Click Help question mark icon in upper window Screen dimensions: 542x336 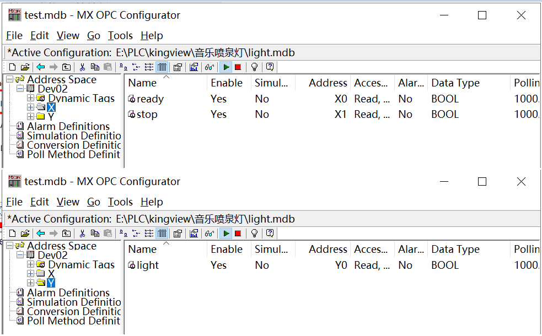[x=270, y=67]
